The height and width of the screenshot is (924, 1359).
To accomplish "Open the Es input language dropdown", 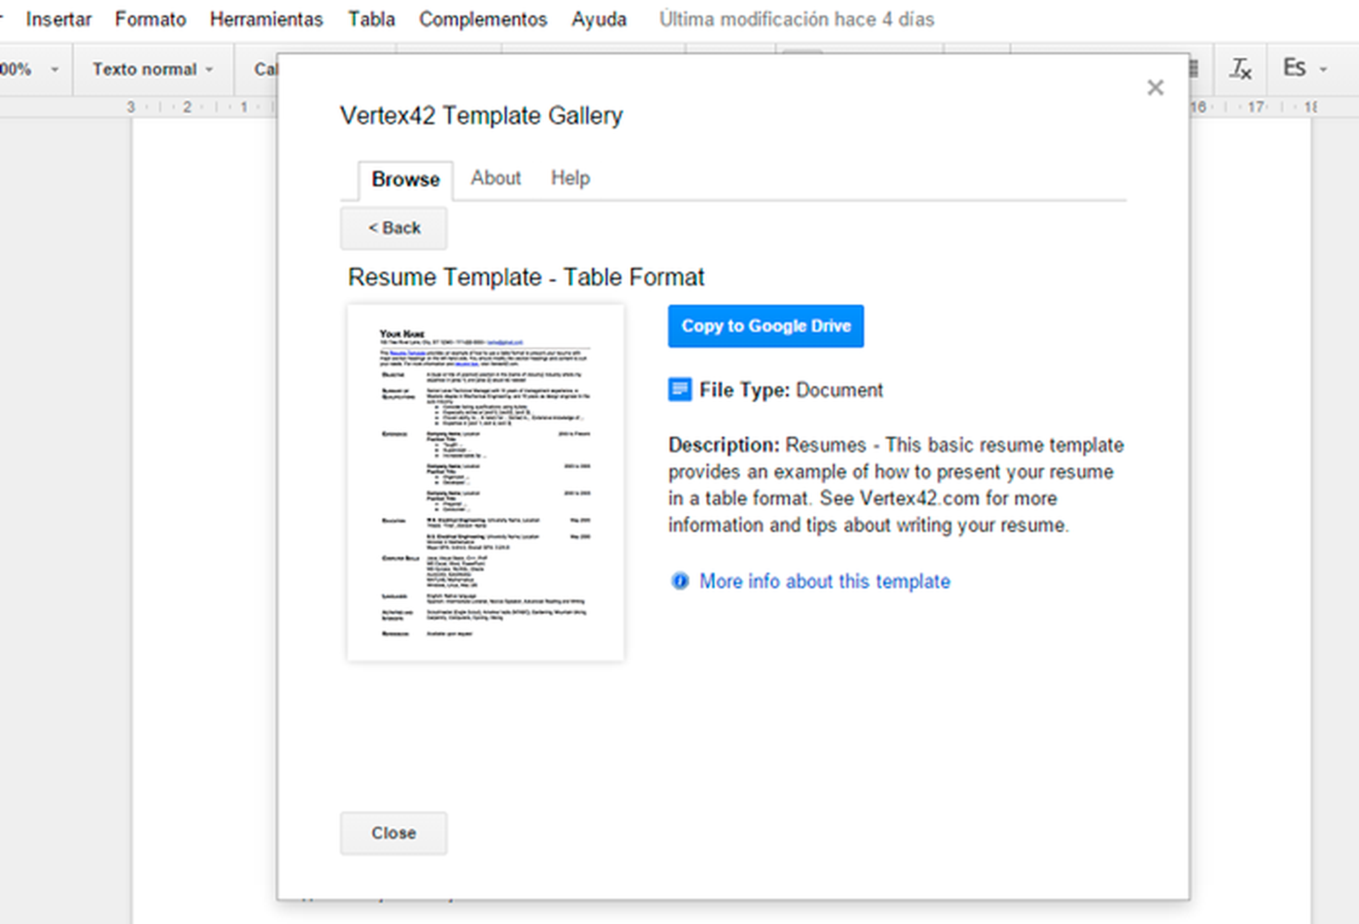I will (x=1304, y=68).
